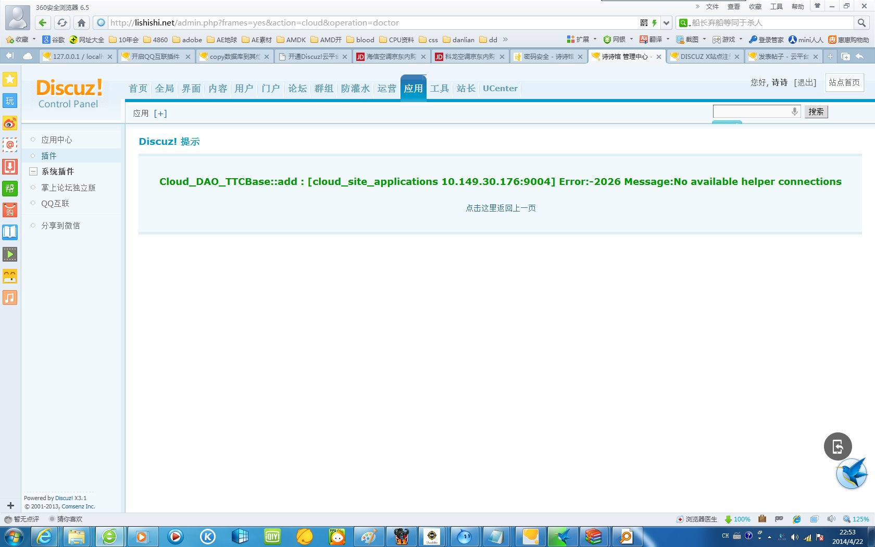
Task: Open the UCenter admin tab
Action: click(500, 88)
